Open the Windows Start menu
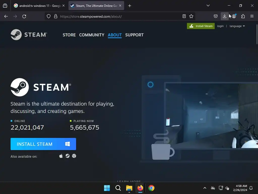258x194 pixels. click(x=107, y=188)
